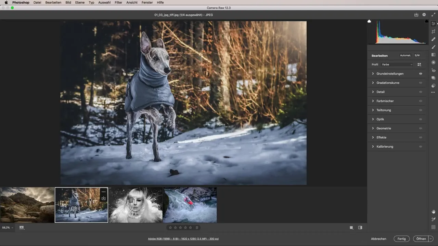Image resolution: width=438 pixels, height=246 pixels.
Task: Toggle Geometrie visibility eye
Action: point(421,128)
